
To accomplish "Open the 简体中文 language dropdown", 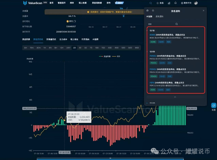I will 186,3.
